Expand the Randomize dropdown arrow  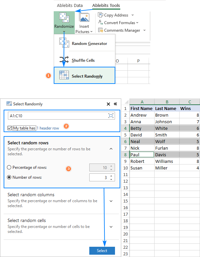[x=64, y=32]
